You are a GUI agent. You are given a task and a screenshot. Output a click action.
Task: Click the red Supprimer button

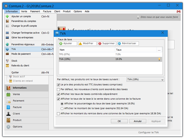tap(107, 43)
